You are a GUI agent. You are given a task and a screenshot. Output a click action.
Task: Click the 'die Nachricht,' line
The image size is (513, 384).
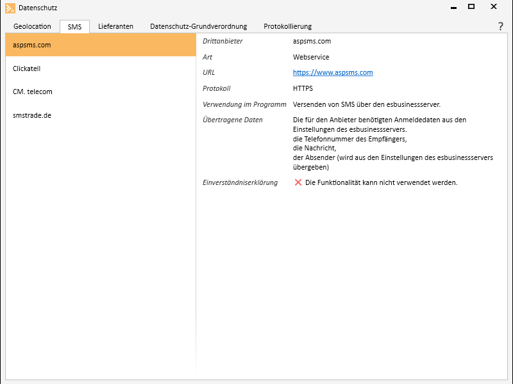[314, 148]
